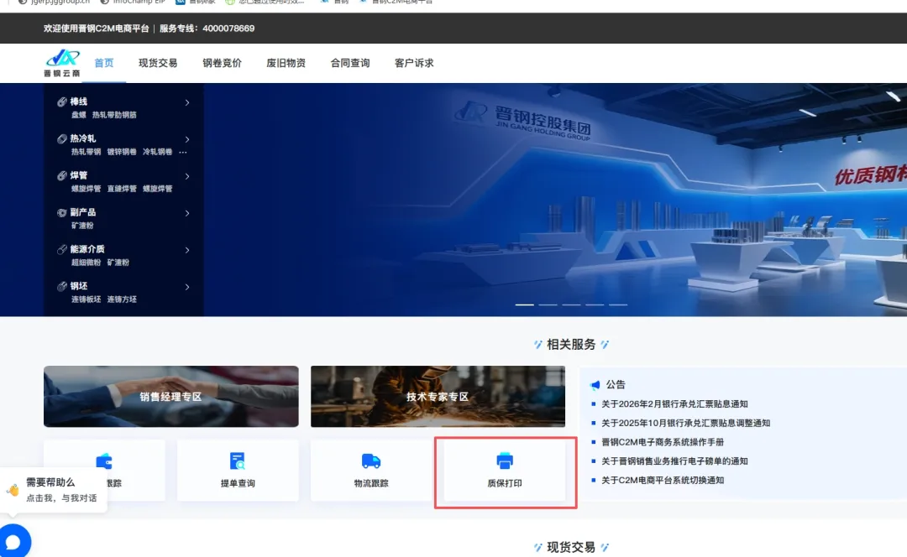This screenshot has height=557, width=907.
Task: Select the 矿渣粉 link under 副产品
Action: pyautogui.click(x=82, y=226)
